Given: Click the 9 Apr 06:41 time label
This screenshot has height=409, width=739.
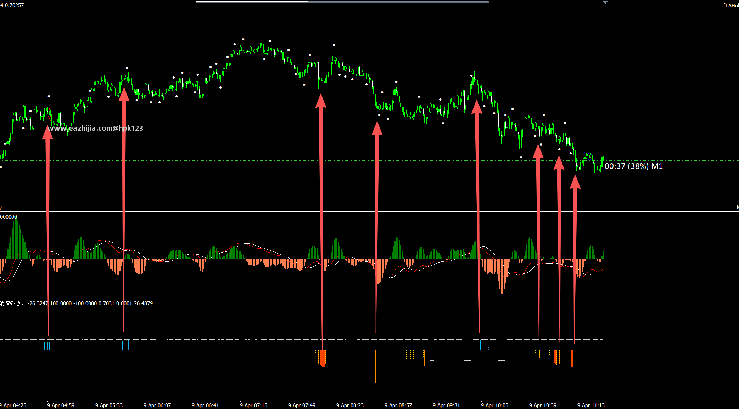Looking at the screenshot, I should tap(205, 405).
